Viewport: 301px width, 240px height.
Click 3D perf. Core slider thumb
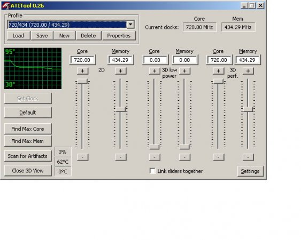tap(218, 81)
